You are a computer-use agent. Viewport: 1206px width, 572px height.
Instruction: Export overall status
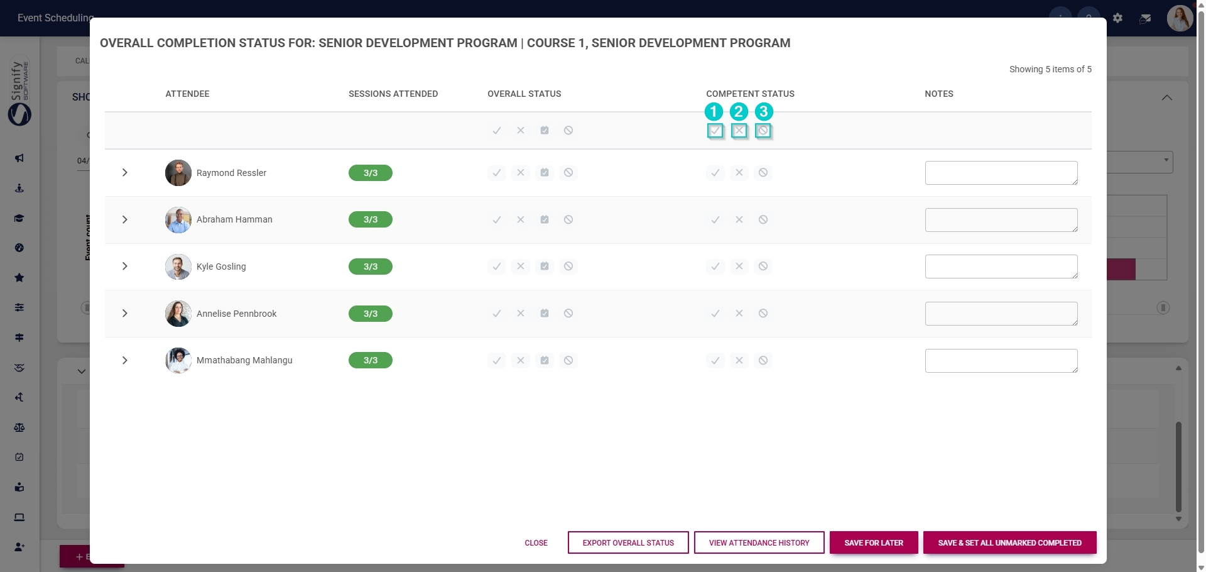click(x=628, y=543)
